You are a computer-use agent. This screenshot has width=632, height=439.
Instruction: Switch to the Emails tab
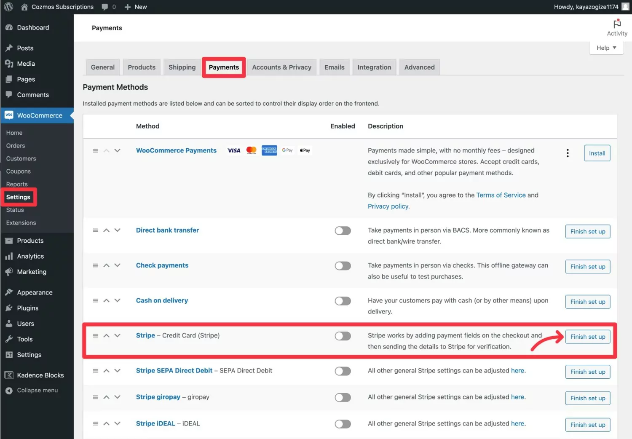click(x=334, y=67)
